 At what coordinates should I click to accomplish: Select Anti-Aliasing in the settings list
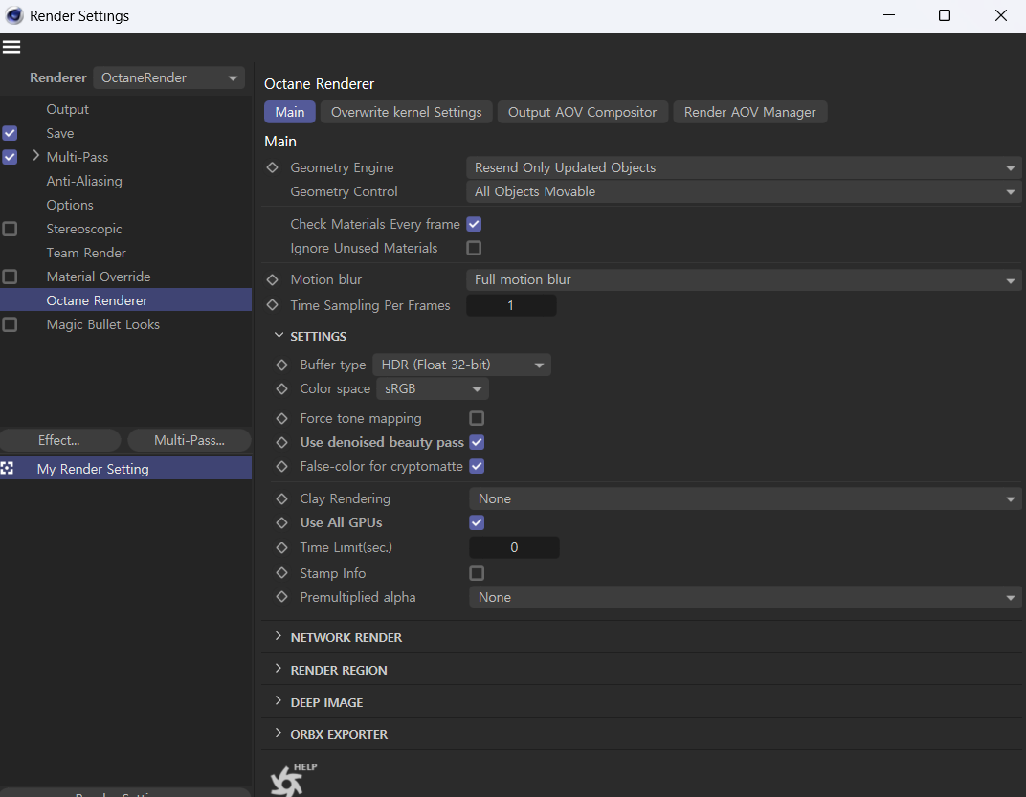84,181
